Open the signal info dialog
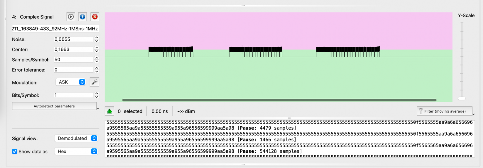Image resolution: width=483 pixels, height=168 pixels. [x=82, y=17]
